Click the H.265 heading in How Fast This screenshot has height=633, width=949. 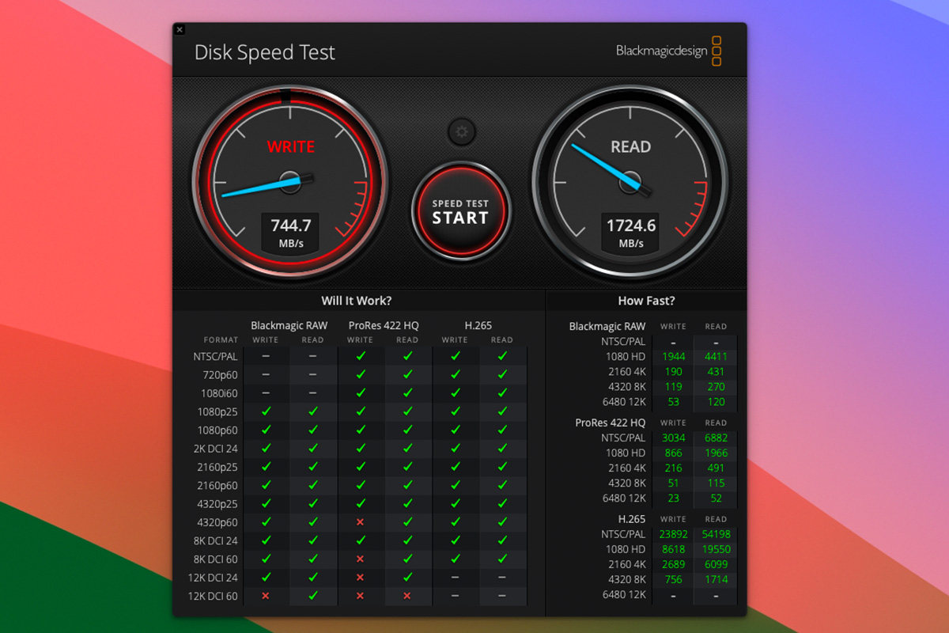pos(632,519)
